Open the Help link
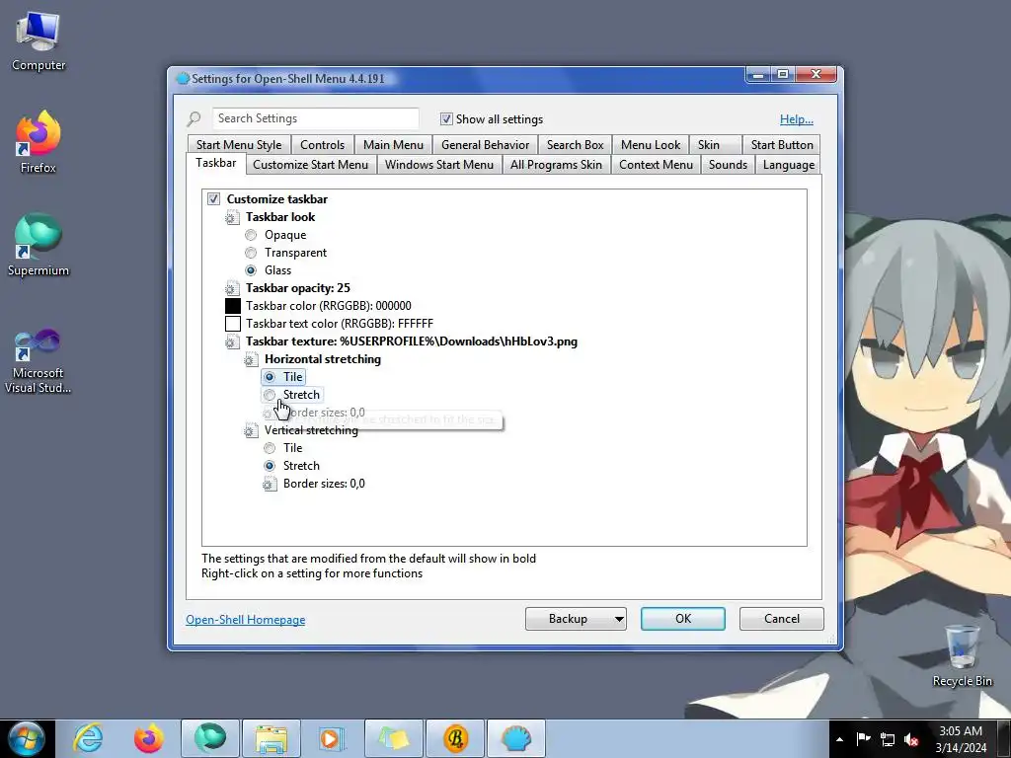 click(797, 119)
